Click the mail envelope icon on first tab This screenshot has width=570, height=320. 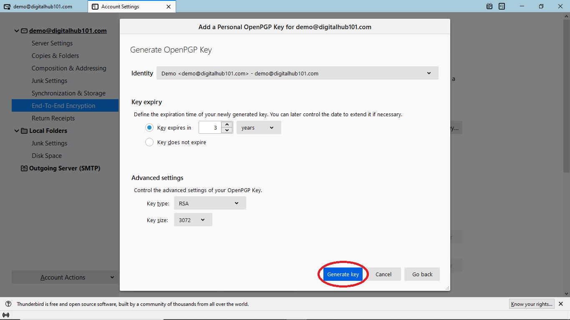click(7, 6)
